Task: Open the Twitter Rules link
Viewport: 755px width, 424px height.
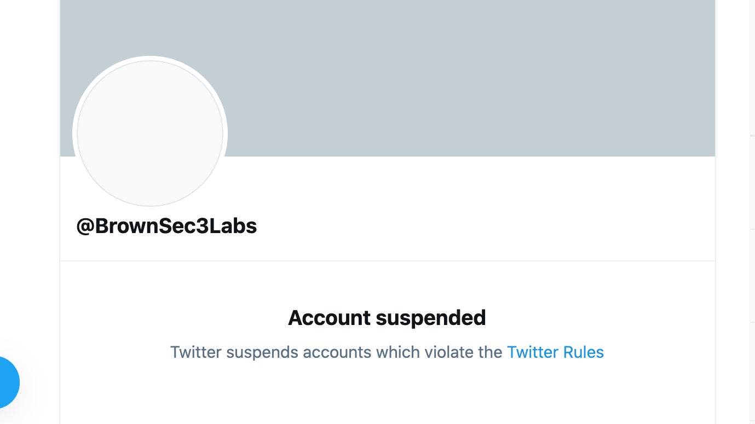Action: point(556,352)
